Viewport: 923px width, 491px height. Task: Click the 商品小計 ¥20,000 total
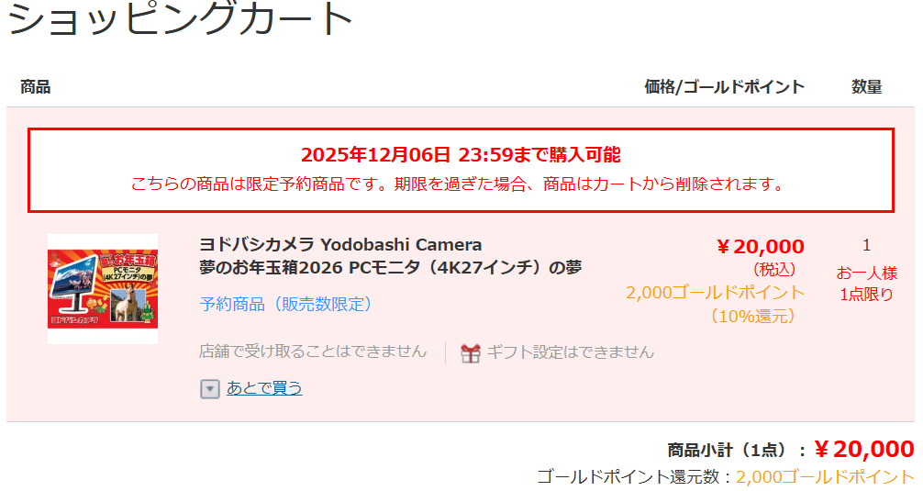coord(791,450)
